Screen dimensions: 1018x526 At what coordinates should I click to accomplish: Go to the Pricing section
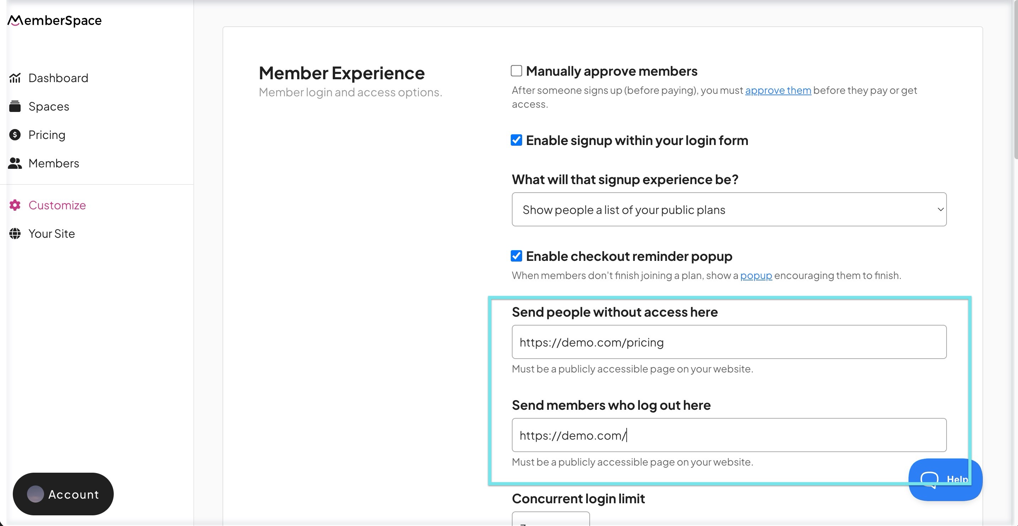(47, 135)
